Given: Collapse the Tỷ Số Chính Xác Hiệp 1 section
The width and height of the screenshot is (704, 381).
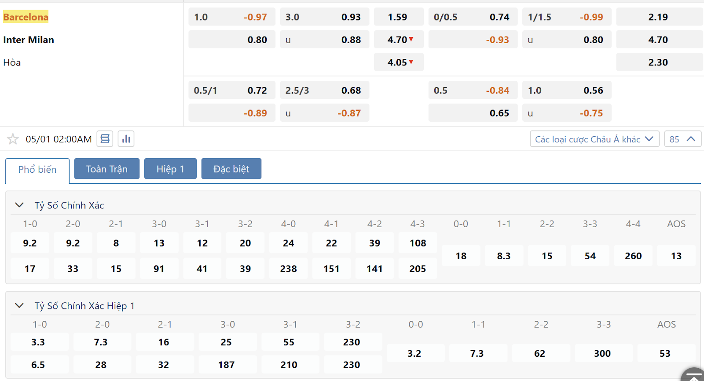Looking at the screenshot, I should 19,305.
